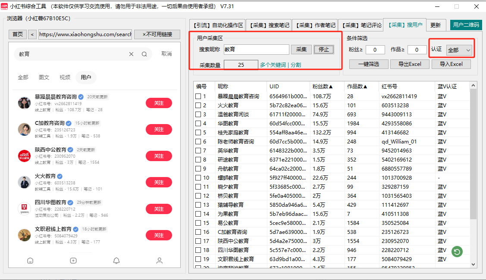The height and width of the screenshot is (280, 486).
Task: Click the results table vertical scrollbar
Action: 473,172
